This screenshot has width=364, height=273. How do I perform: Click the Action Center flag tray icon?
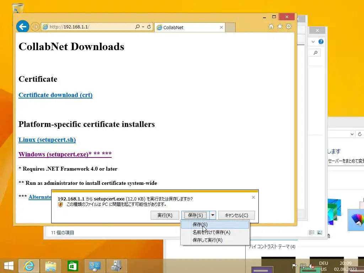pyautogui.click(x=294, y=266)
